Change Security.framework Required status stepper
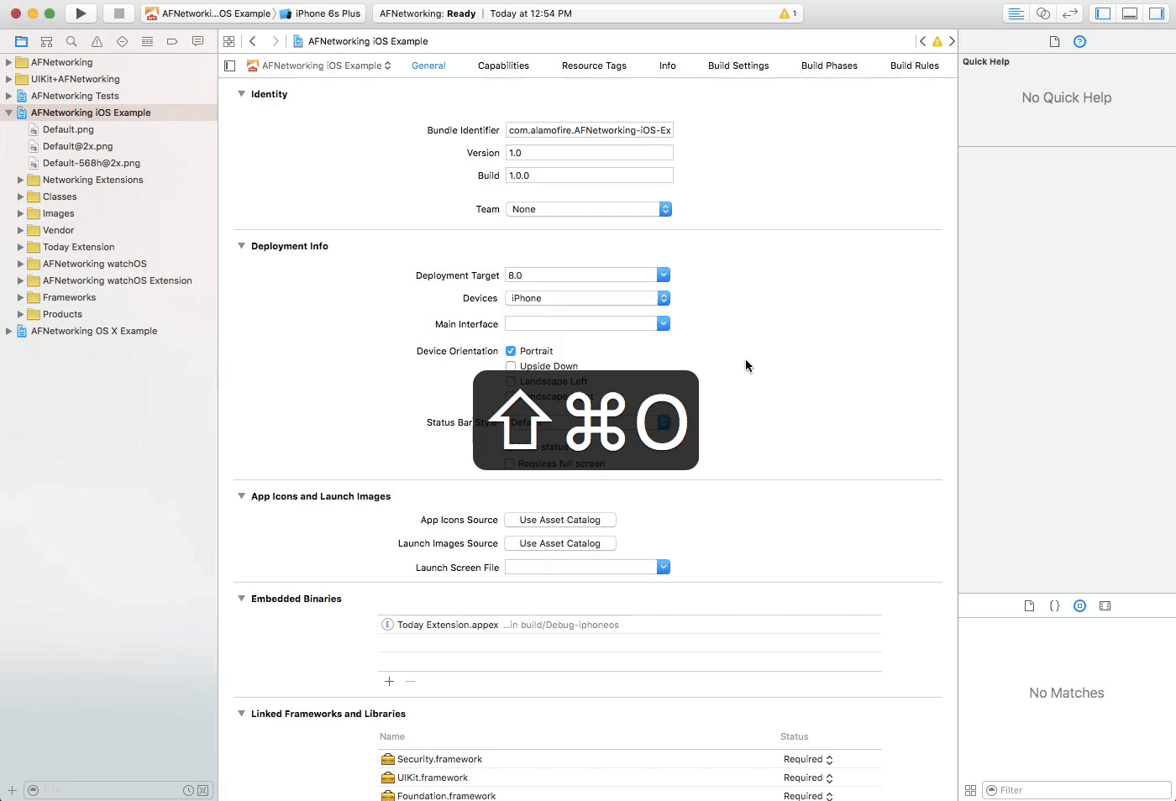 (x=829, y=759)
